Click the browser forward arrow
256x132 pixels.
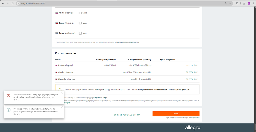pyautogui.click(x=8, y=3)
